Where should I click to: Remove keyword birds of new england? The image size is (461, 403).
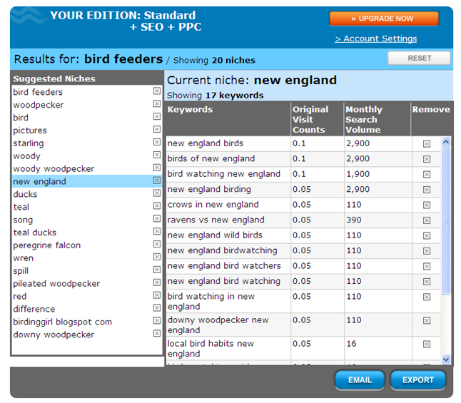tap(427, 159)
